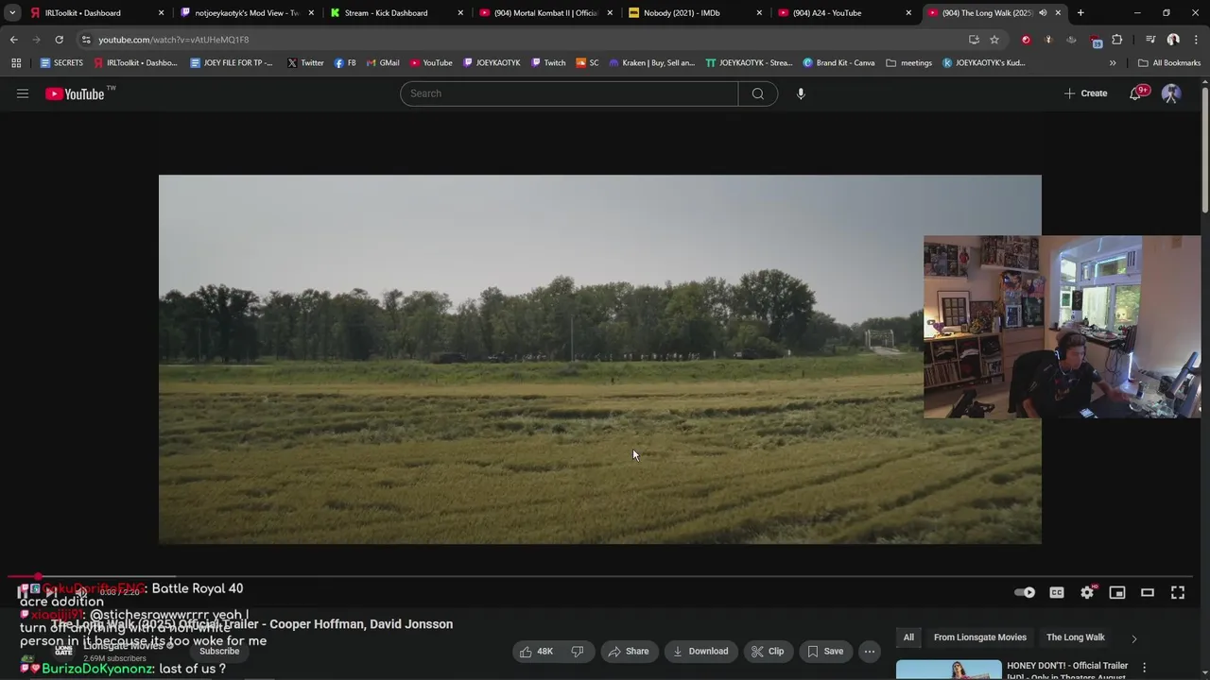Like the video (48K)
The width and height of the screenshot is (1210, 680).
[x=536, y=651]
